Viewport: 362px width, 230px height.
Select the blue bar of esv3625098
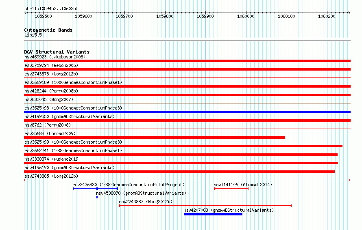(x=187, y=112)
